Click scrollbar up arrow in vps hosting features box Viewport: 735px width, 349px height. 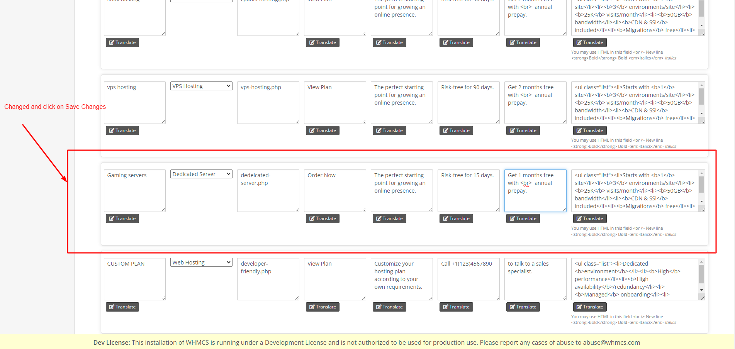[701, 85]
